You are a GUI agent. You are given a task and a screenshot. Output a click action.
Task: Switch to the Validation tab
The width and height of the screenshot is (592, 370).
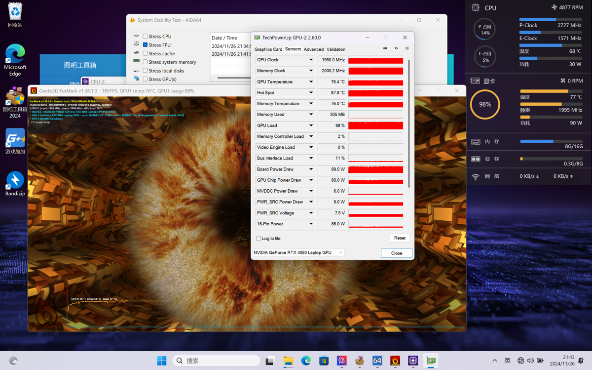pos(336,49)
